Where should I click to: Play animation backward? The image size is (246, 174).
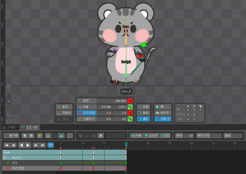(21, 145)
